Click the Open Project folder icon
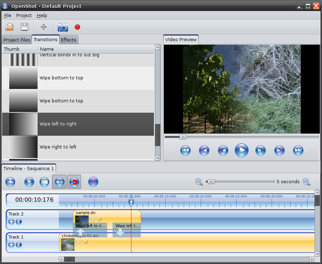Viewport: 322px width, 264px height. (10, 27)
